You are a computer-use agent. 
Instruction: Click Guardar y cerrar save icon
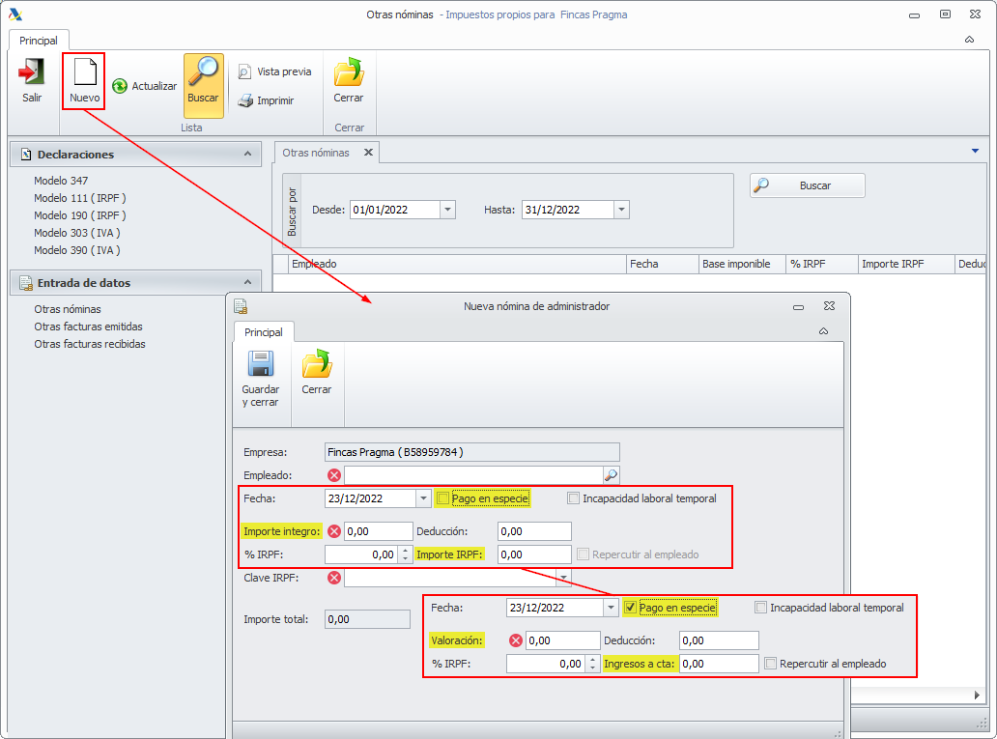pyautogui.click(x=260, y=364)
